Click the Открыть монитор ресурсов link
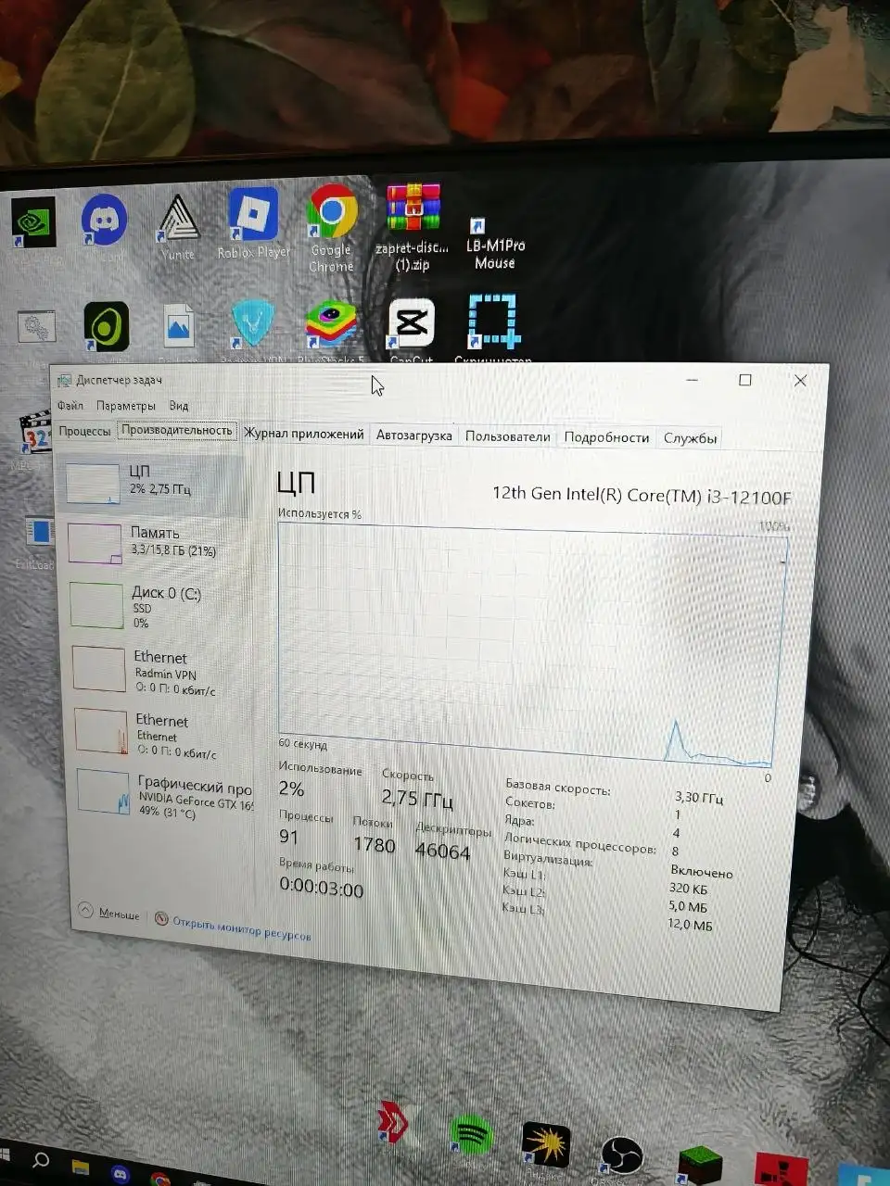890x1186 pixels. (x=234, y=927)
